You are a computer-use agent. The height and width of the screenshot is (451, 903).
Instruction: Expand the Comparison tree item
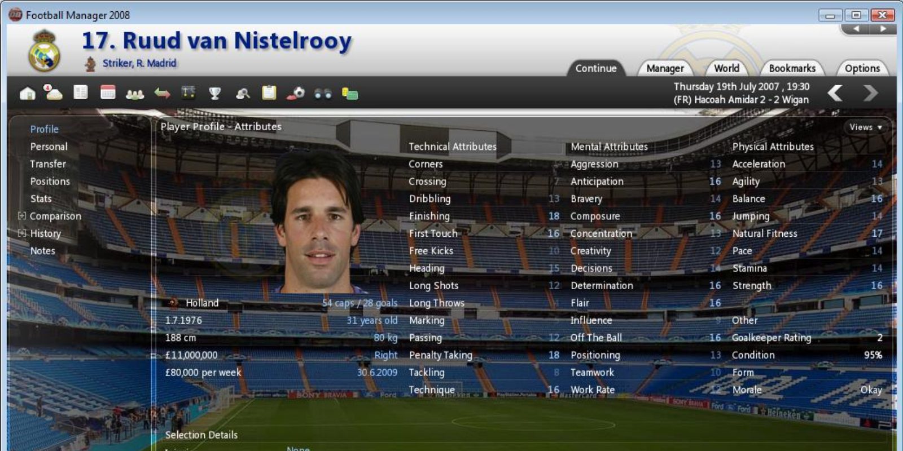point(22,216)
